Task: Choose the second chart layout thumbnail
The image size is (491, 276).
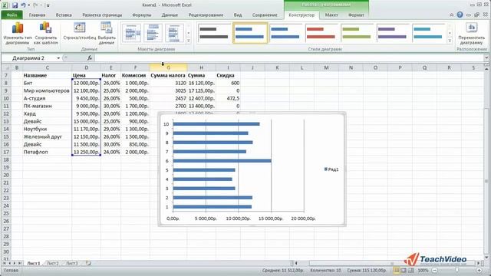Action: [153, 33]
